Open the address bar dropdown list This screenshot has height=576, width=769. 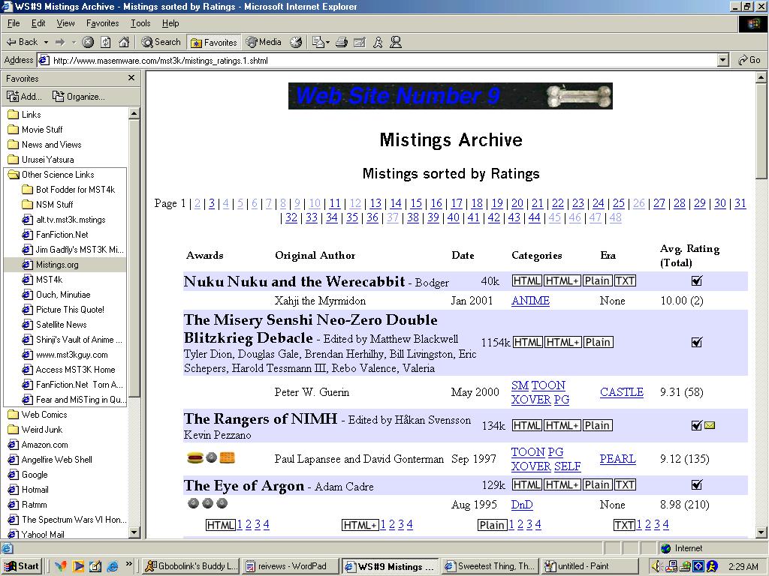[x=723, y=60]
